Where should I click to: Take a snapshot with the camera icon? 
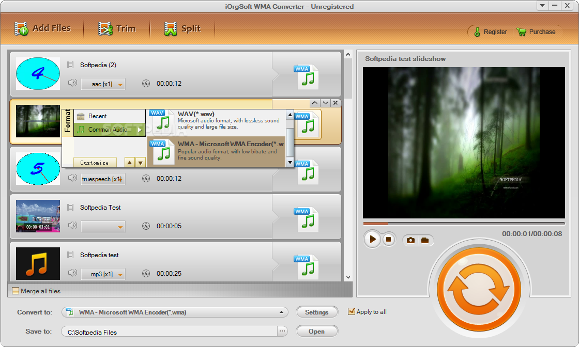pyautogui.click(x=410, y=241)
